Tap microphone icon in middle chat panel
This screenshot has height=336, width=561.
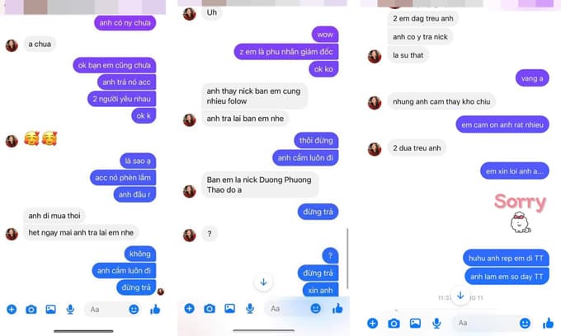[250, 309]
